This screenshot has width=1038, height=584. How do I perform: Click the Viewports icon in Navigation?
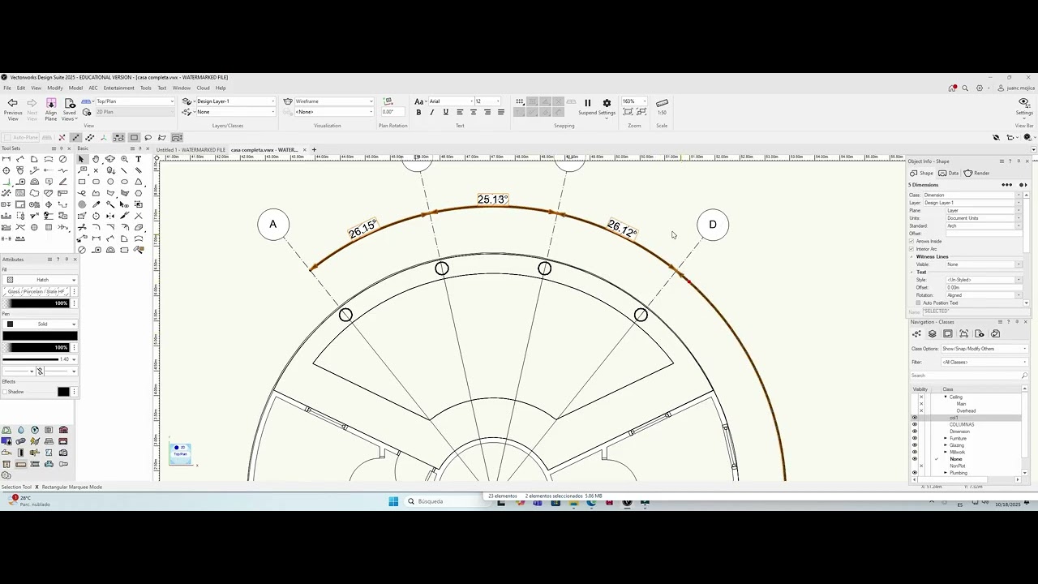pos(963,333)
